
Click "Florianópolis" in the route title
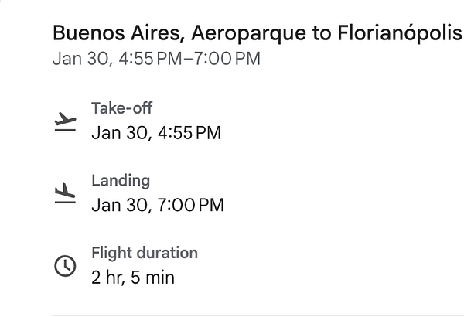coord(400,33)
